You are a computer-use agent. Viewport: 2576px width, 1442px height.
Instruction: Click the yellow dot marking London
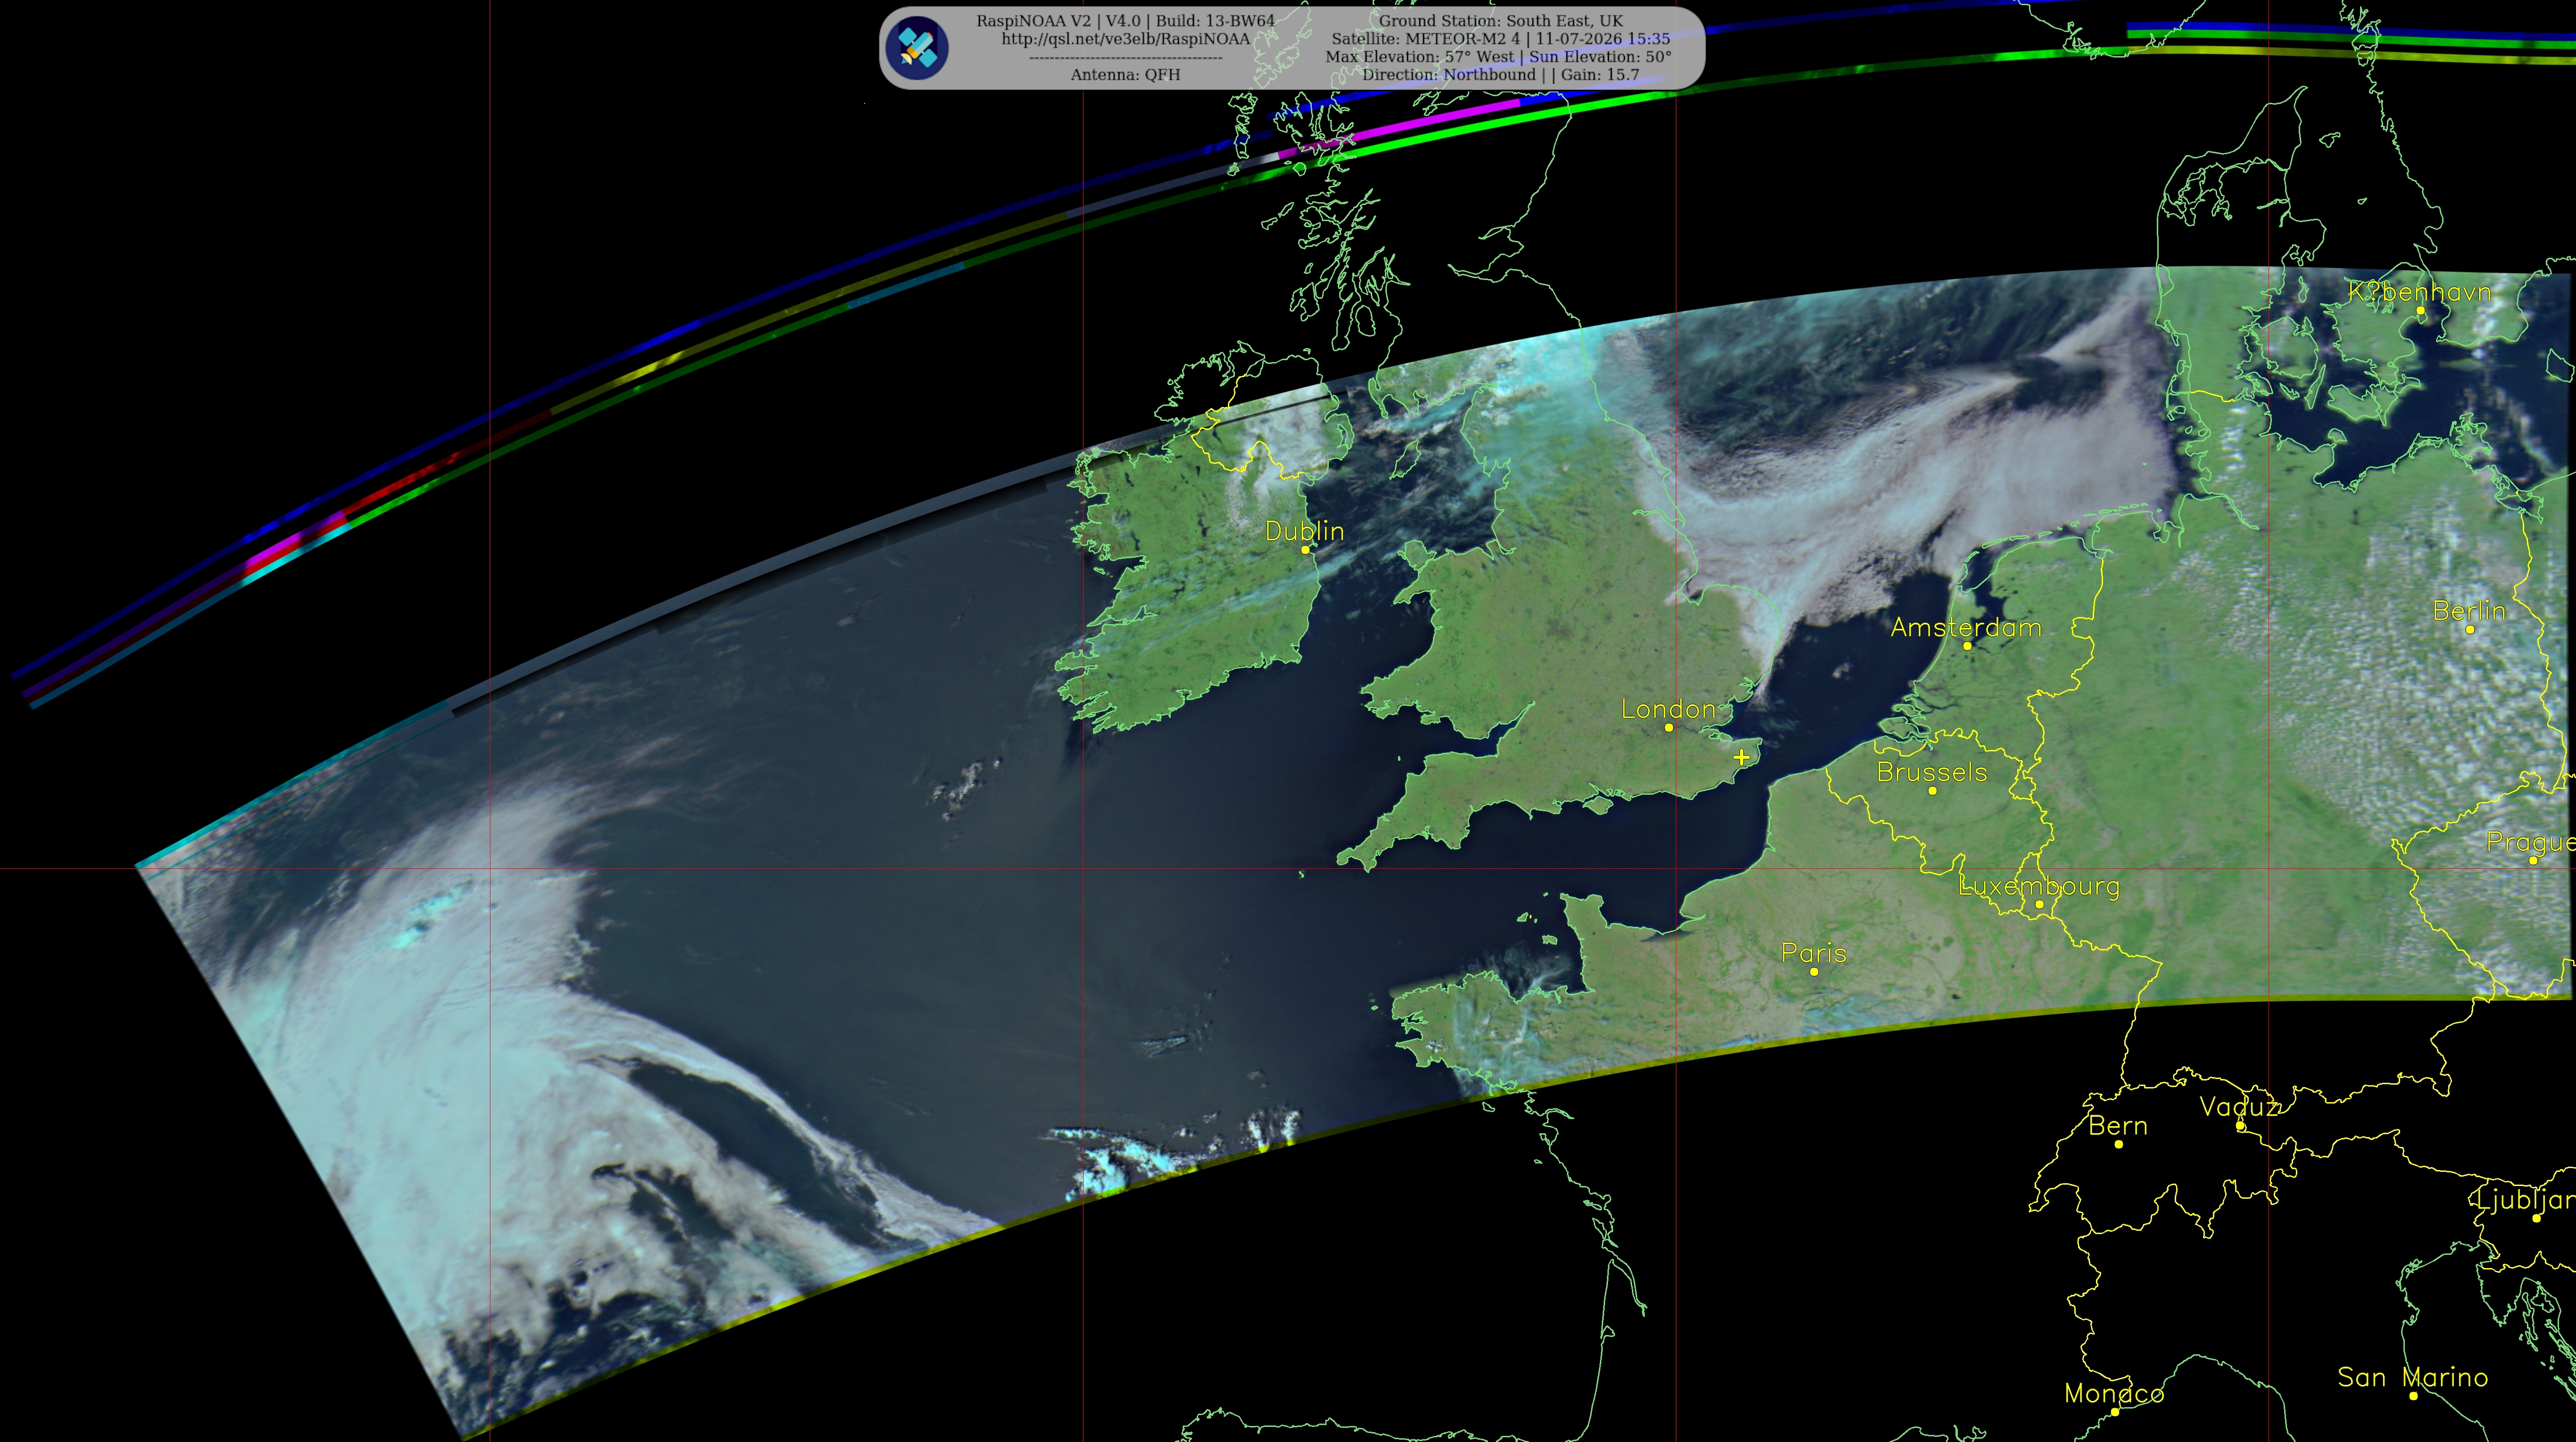tap(1668, 727)
